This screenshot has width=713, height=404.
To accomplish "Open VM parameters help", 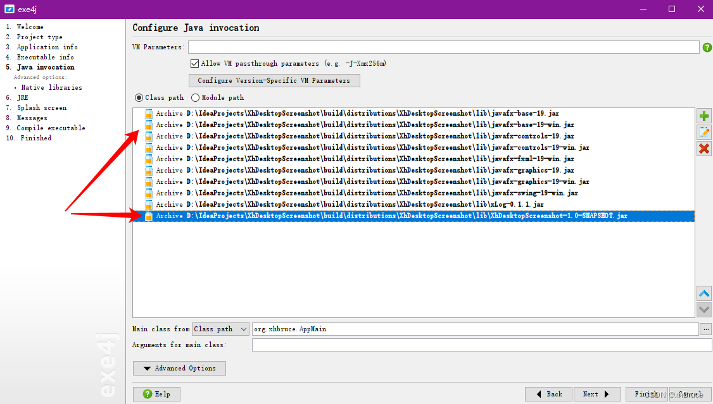I will click(x=707, y=47).
